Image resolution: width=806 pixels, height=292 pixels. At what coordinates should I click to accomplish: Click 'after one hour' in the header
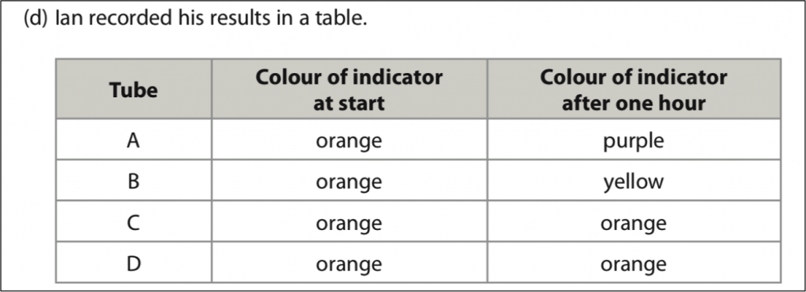pyautogui.click(x=634, y=103)
